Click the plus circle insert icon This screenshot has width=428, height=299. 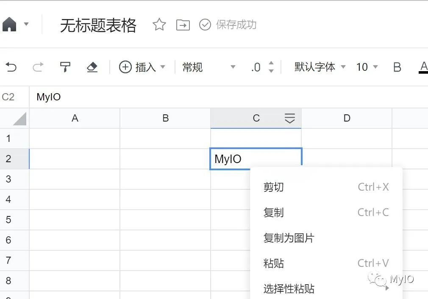pos(125,67)
